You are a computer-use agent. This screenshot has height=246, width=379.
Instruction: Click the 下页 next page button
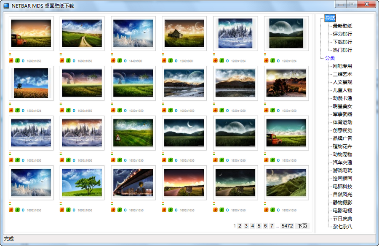click(302, 226)
